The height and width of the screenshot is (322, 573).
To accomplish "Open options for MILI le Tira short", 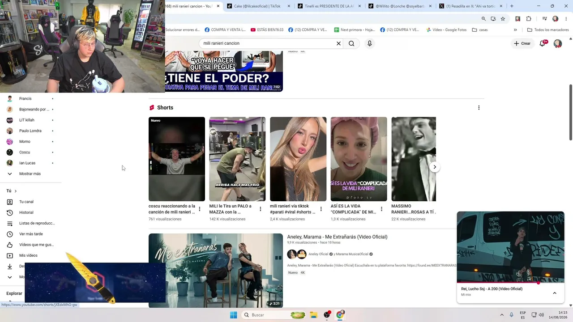I will (x=261, y=209).
